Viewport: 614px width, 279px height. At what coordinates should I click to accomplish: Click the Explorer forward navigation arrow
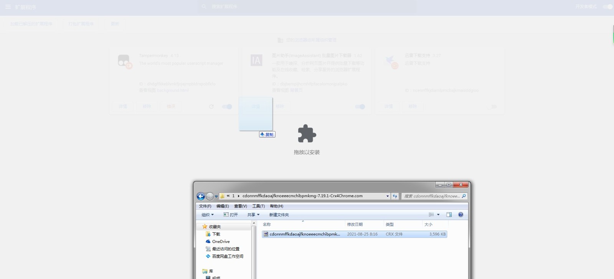210,196
